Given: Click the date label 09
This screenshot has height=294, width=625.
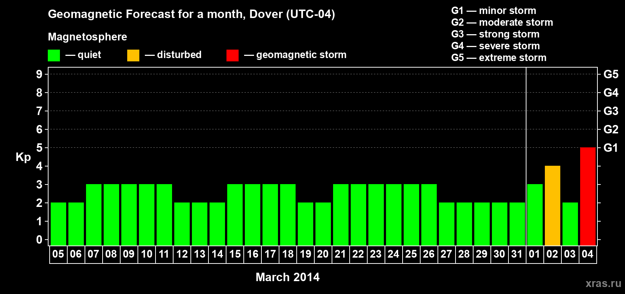Looking at the screenshot, I should click(x=129, y=254).
